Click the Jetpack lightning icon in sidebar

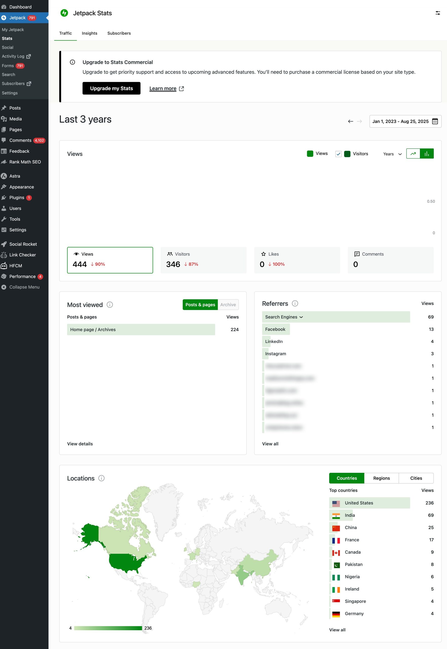coord(4,18)
